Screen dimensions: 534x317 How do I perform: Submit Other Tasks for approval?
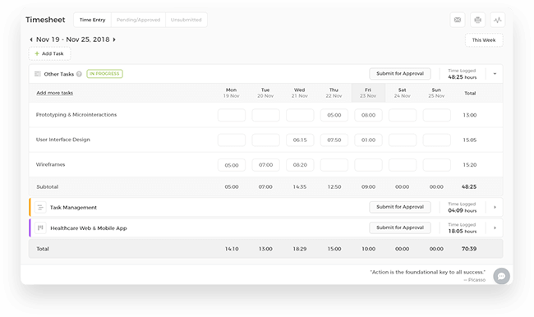click(400, 74)
